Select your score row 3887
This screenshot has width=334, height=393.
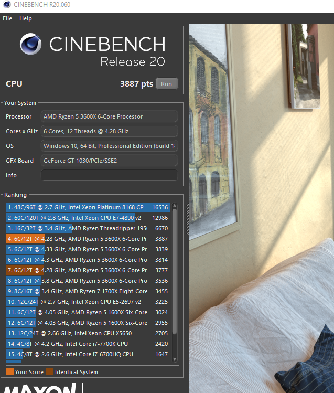point(88,239)
